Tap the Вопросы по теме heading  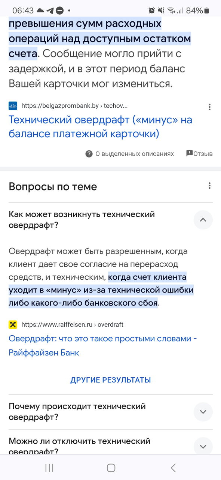(x=53, y=186)
